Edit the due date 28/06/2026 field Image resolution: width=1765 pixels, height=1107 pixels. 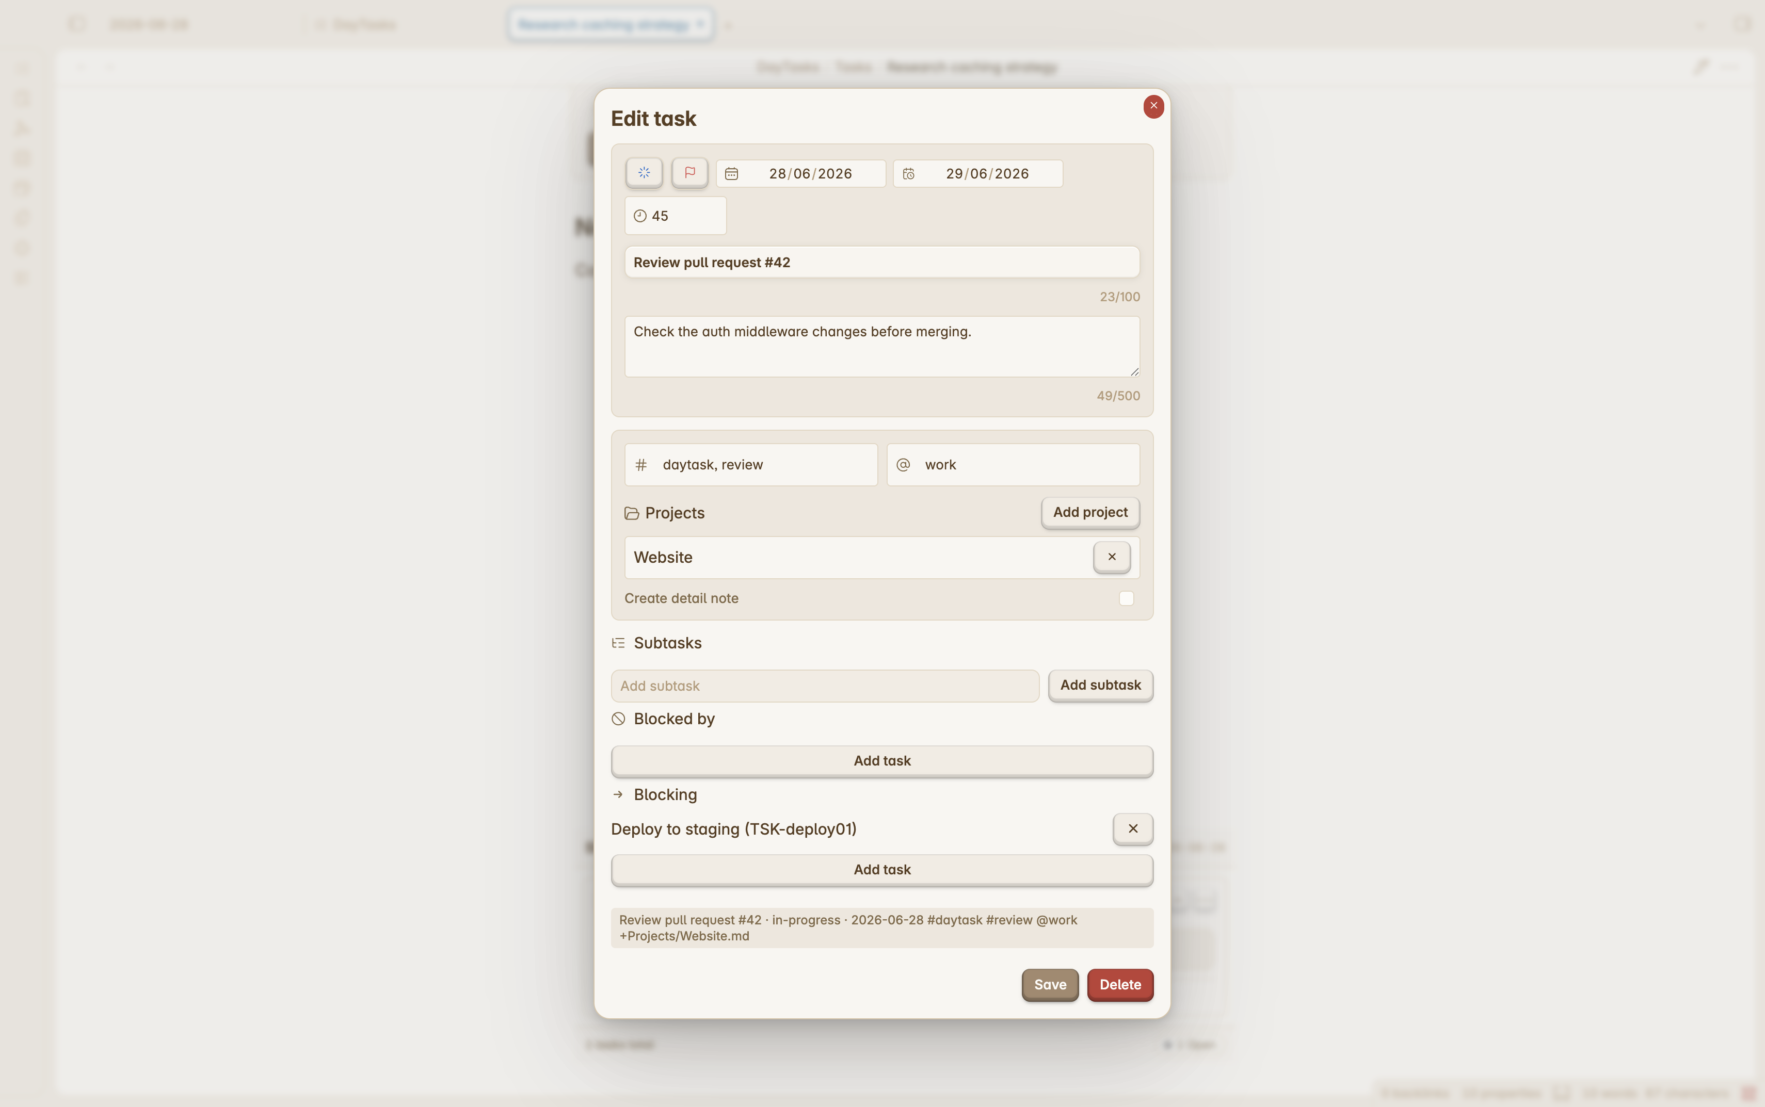point(801,173)
